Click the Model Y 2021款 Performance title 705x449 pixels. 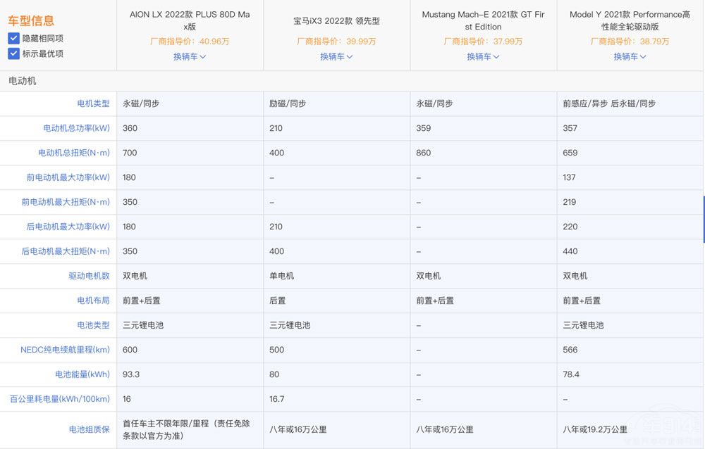[x=630, y=20]
